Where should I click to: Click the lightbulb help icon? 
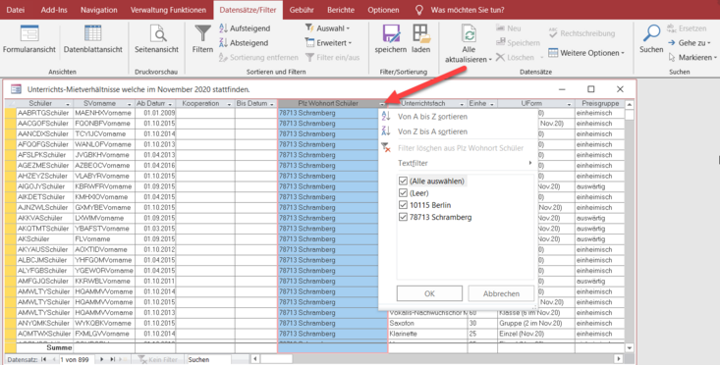[418, 10]
